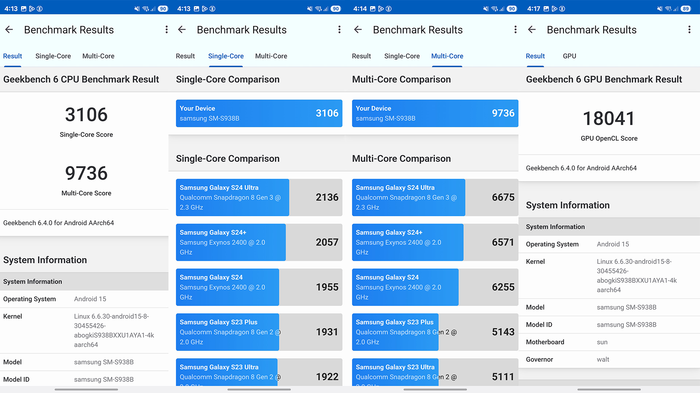Select Galaxy S23 Plus single-core entry 1931
The height and width of the screenshot is (393, 700).
259,332
